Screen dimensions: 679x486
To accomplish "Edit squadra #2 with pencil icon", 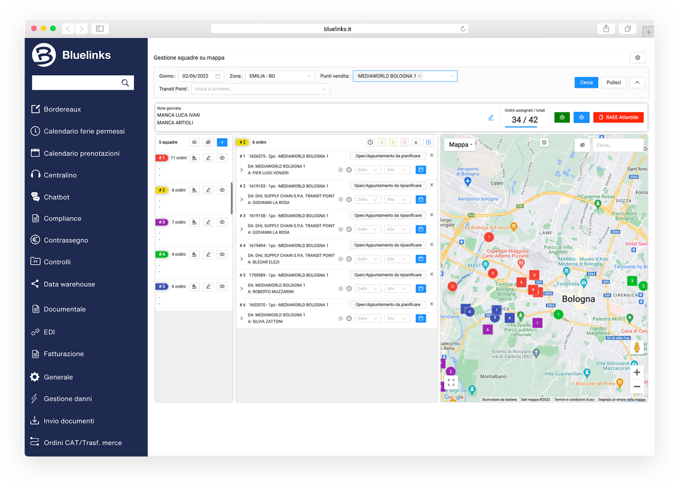I will click(208, 190).
